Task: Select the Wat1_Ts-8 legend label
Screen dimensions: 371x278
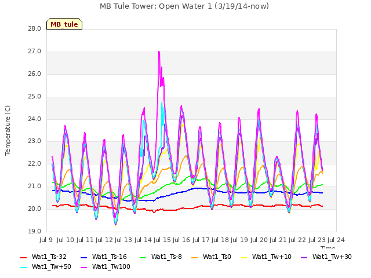Action: click(x=166, y=257)
